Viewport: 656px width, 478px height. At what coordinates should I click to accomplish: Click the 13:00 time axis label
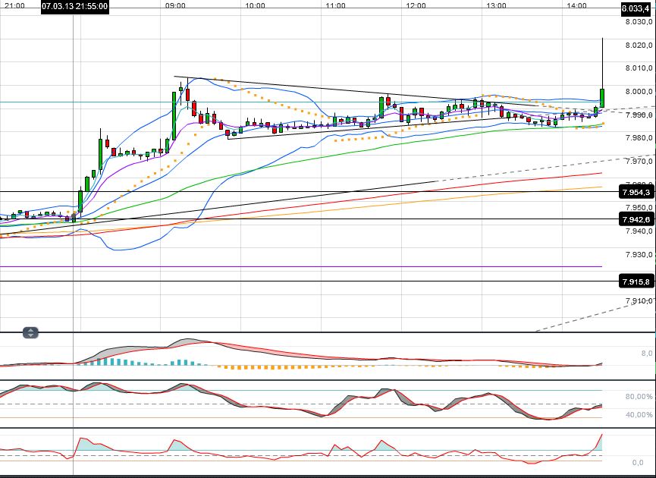[496, 6]
